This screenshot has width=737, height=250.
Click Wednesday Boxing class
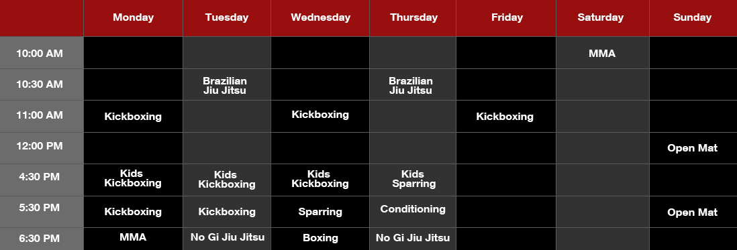[x=320, y=238]
